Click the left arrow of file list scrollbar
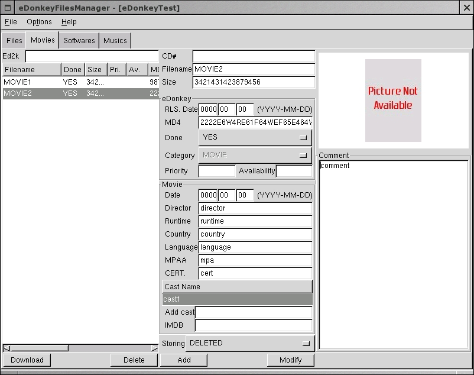474x375 pixels. pos(7,348)
